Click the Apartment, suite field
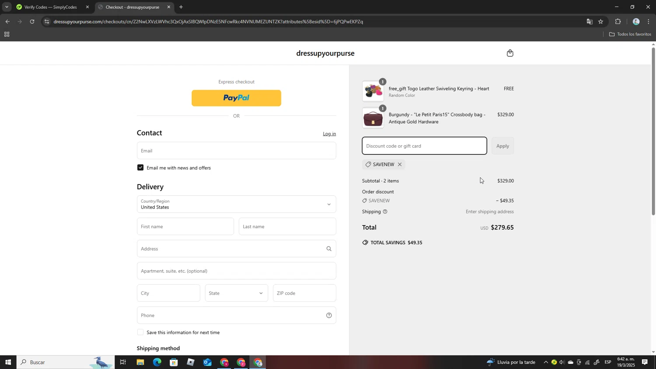This screenshot has width=656, height=369. tap(236, 271)
